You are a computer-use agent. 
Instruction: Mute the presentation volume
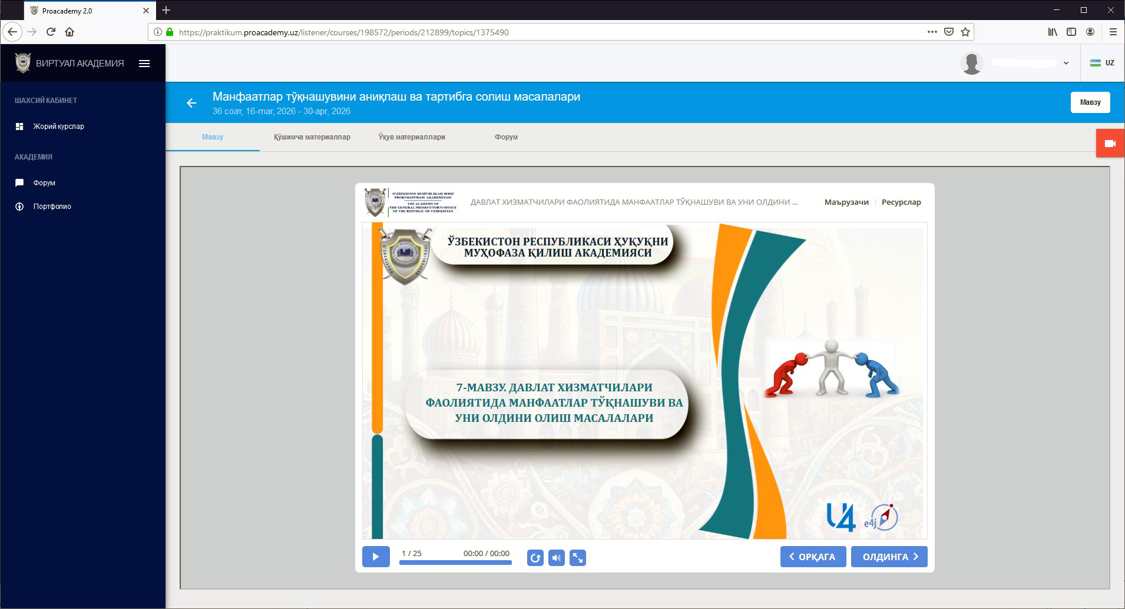click(556, 558)
